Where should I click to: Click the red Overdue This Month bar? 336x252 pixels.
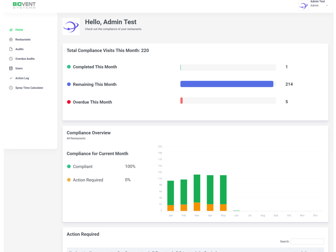pyautogui.click(x=181, y=101)
